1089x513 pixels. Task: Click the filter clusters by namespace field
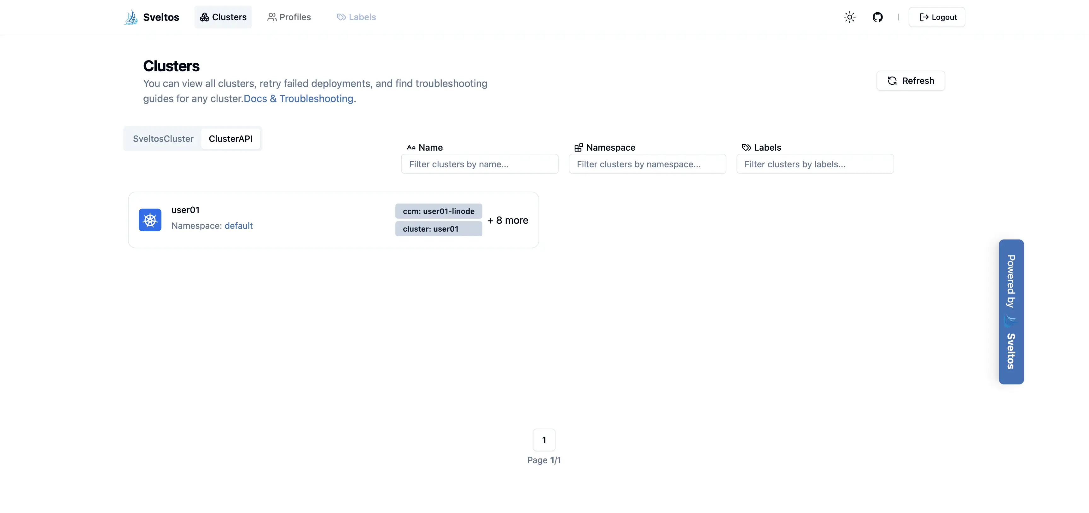pos(647,164)
